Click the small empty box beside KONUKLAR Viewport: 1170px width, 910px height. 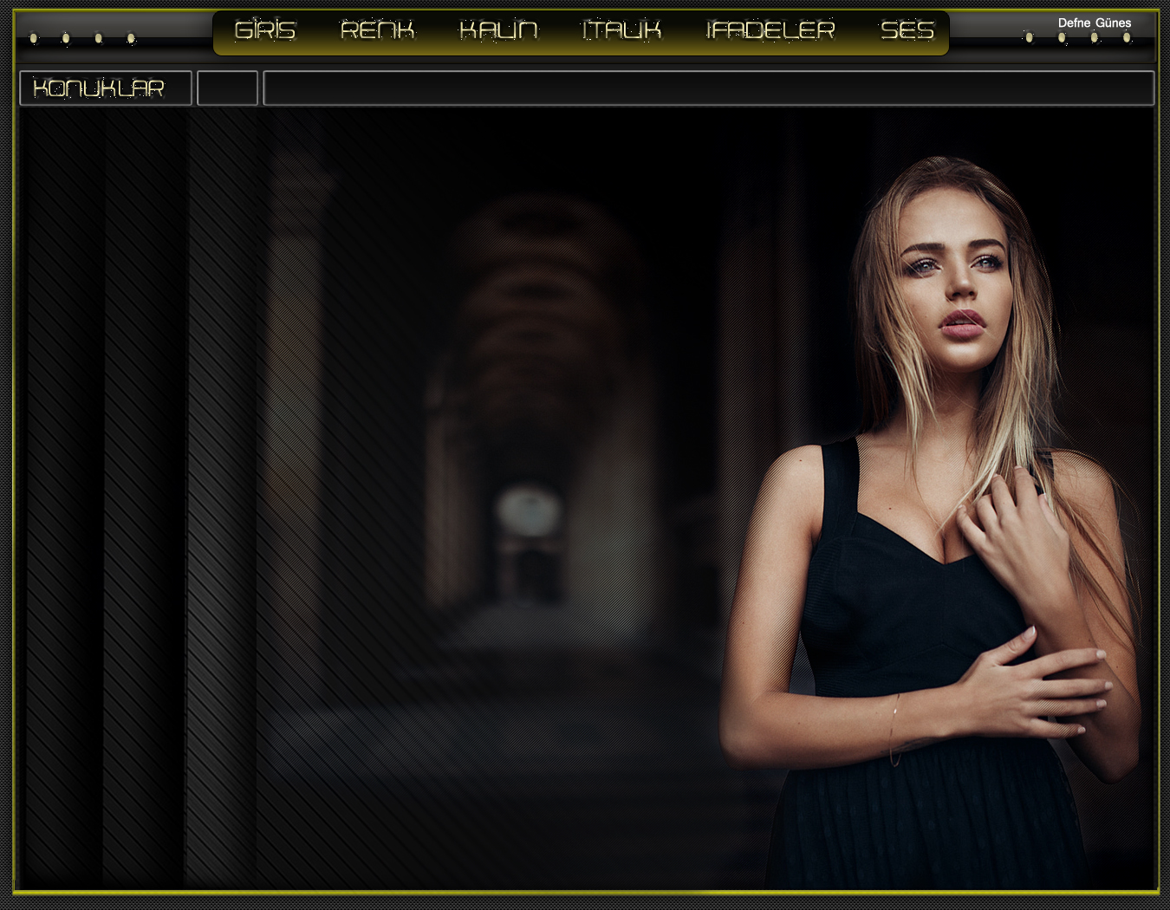point(227,88)
